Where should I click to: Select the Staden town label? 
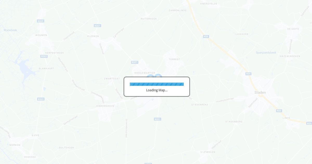(x=260, y=93)
